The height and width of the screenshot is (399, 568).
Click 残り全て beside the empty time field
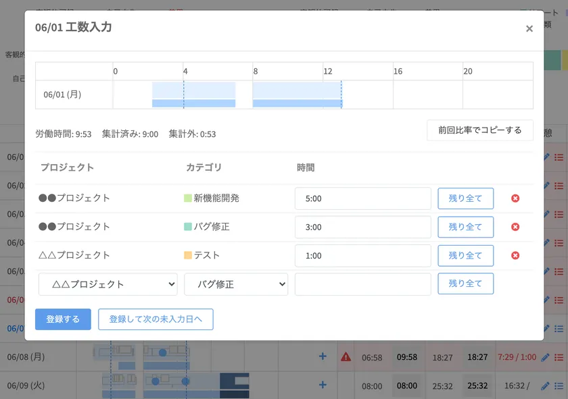pos(465,284)
